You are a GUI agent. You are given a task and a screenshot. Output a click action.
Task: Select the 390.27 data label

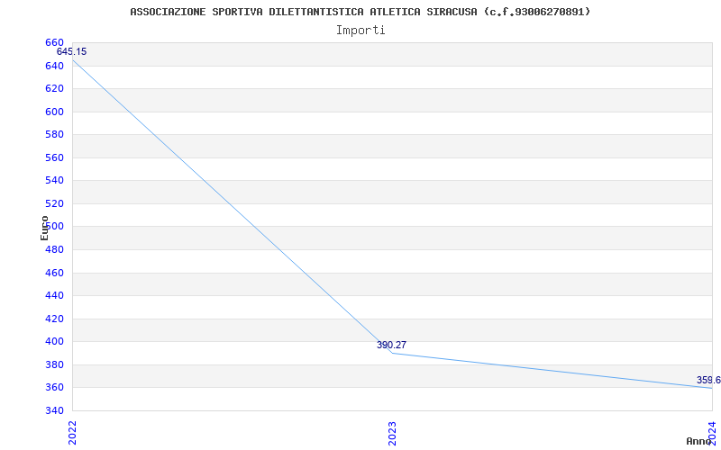[x=391, y=346]
